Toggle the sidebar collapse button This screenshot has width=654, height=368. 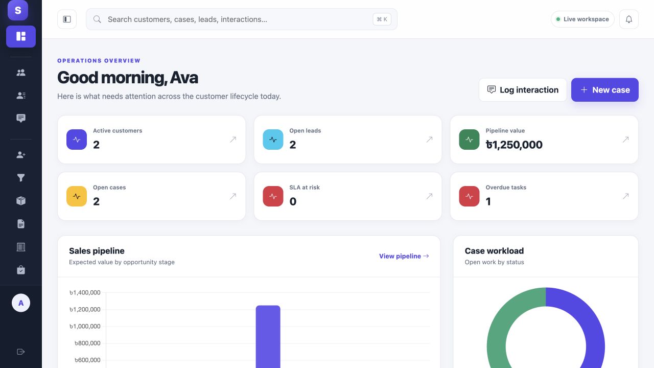pyautogui.click(x=67, y=19)
